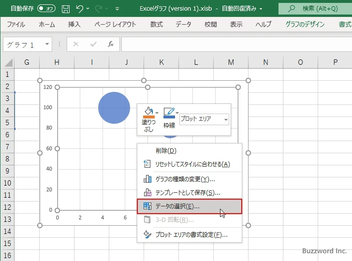Click the 枠線 outline pen icon
Image resolution: width=352 pixels, height=261 pixels.
[169, 113]
